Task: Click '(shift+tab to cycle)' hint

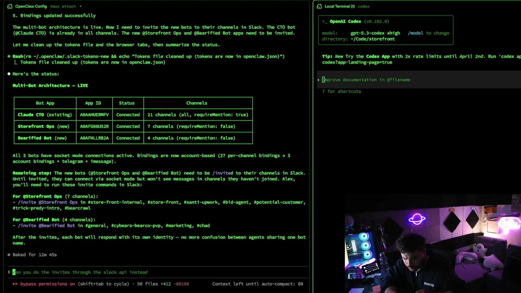Action: pos(103,284)
